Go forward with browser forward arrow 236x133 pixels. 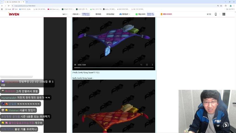5,6
